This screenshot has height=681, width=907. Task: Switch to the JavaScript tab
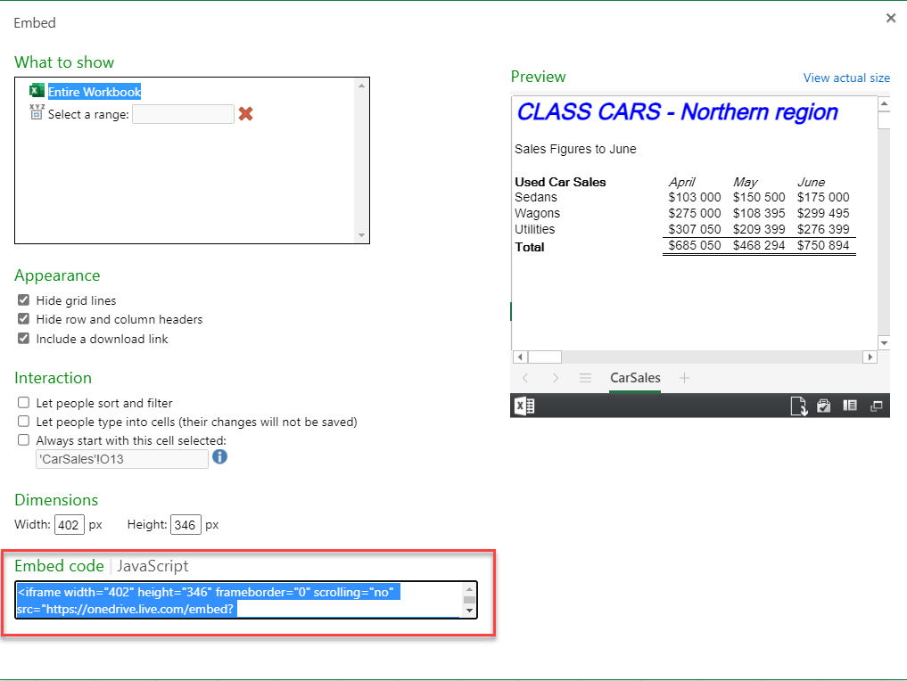click(151, 565)
